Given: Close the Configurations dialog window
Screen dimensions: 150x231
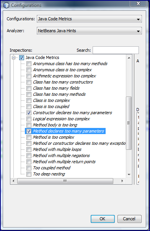Looking at the screenshot, I should (138, 3).
